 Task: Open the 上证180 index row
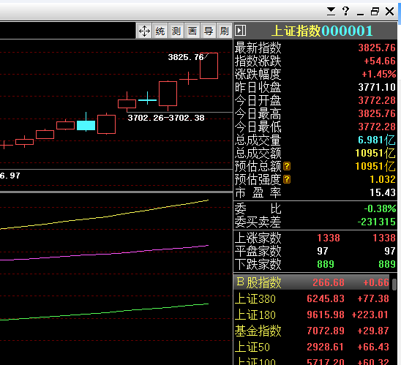point(312,315)
